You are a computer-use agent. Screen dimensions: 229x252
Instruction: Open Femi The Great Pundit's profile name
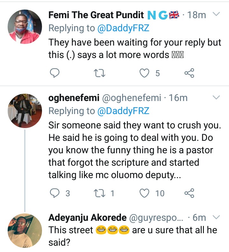tap(97, 15)
